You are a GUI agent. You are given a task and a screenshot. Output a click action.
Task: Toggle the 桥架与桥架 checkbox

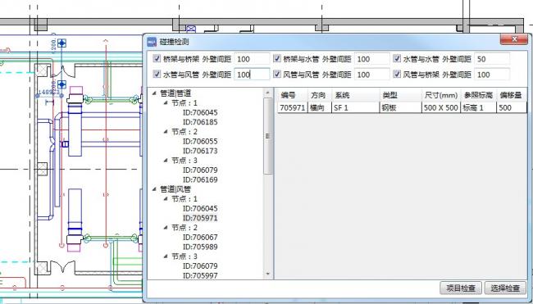click(x=157, y=59)
